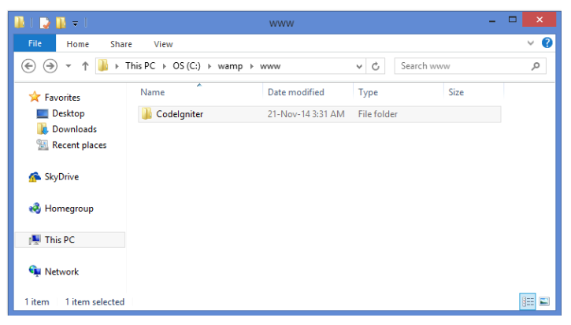
Task: Click '1 item' in status bar
Action: pos(37,301)
